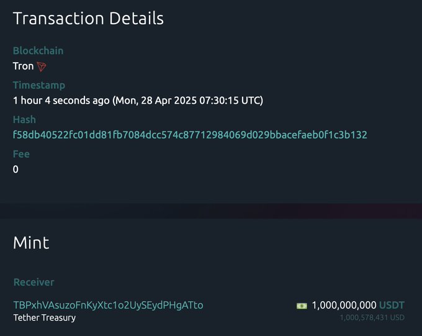Click the Blockchain field label

coord(38,51)
